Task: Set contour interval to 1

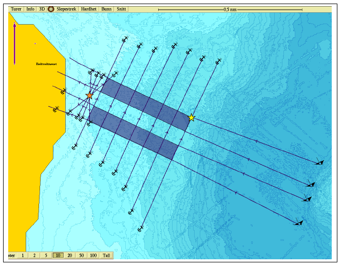Action: click(22, 255)
